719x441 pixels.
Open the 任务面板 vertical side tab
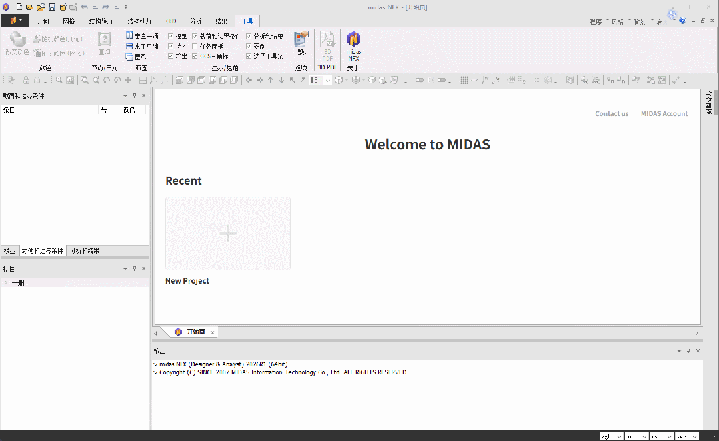click(x=709, y=102)
